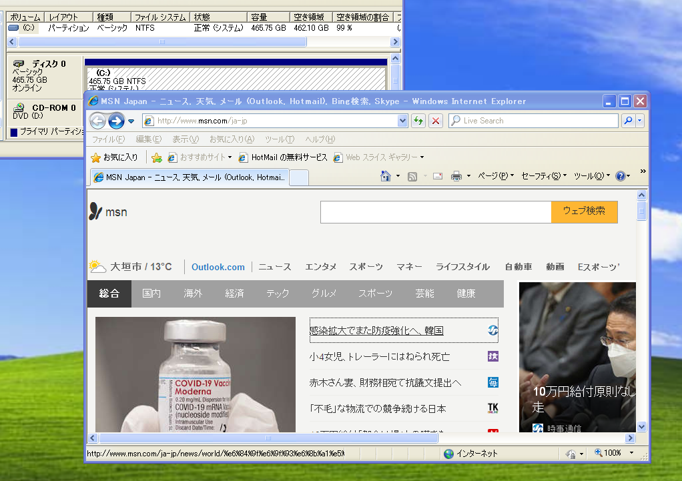The width and height of the screenshot is (682, 481).
Task: Click the お気に入り favorites star button
Action: (x=114, y=157)
